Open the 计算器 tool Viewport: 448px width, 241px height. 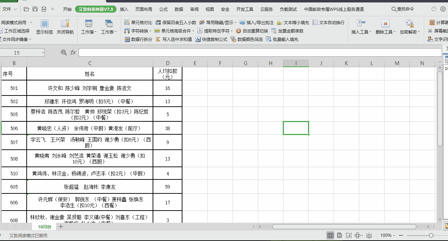439,22
